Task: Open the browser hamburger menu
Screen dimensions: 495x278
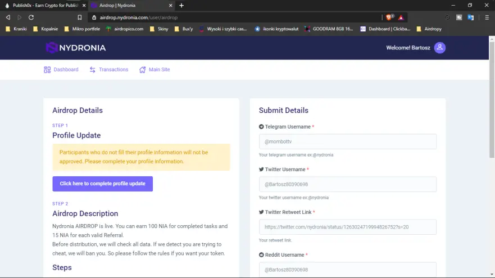Action: 487,17
